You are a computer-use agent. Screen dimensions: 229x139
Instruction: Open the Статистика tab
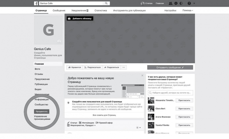(101, 10)
